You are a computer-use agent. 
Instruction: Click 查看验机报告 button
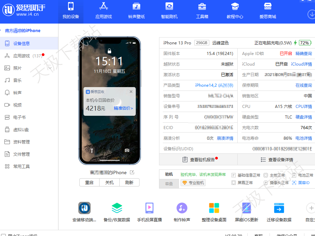click(x=198, y=159)
